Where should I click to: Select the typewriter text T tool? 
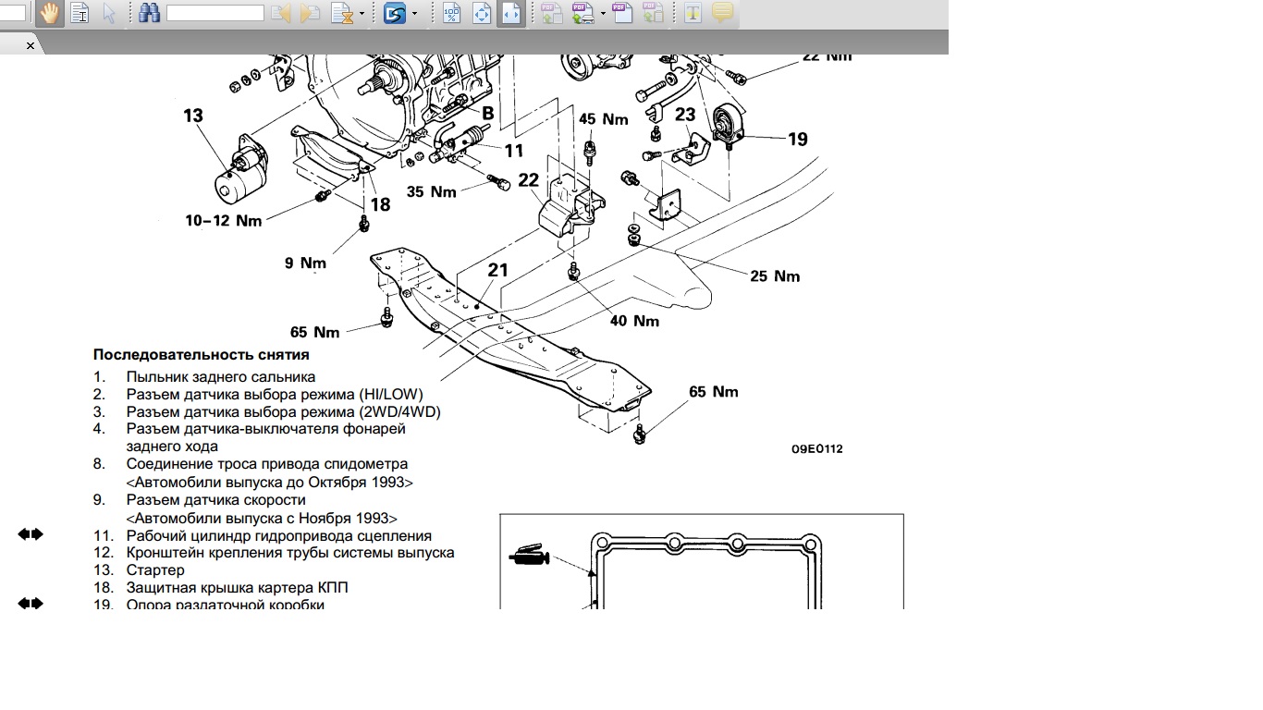(x=693, y=13)
